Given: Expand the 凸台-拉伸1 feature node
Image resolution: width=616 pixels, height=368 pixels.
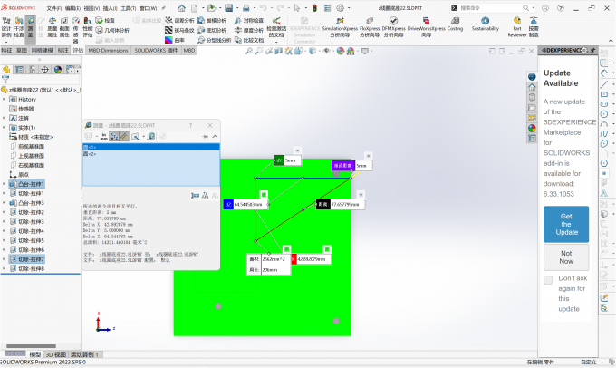Looking at the screenshot, I should click(x=4, y=184).
